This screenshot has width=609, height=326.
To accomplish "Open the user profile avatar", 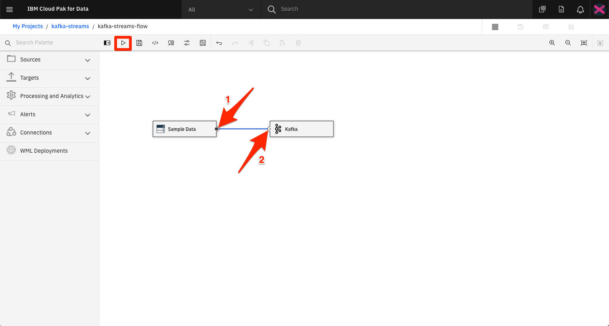I will 599,9.
